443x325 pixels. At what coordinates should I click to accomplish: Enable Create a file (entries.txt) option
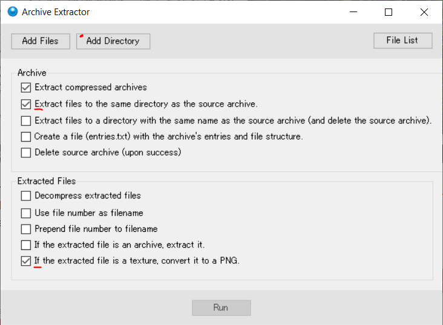tap(26, 137)
